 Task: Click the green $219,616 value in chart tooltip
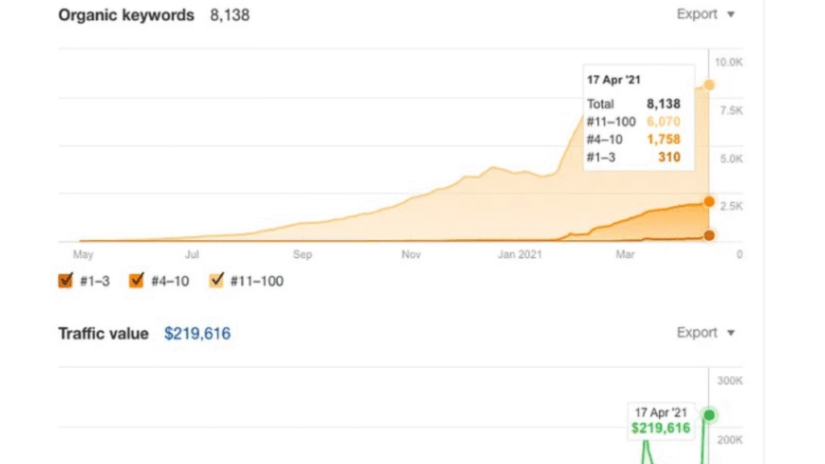[660, 428]
